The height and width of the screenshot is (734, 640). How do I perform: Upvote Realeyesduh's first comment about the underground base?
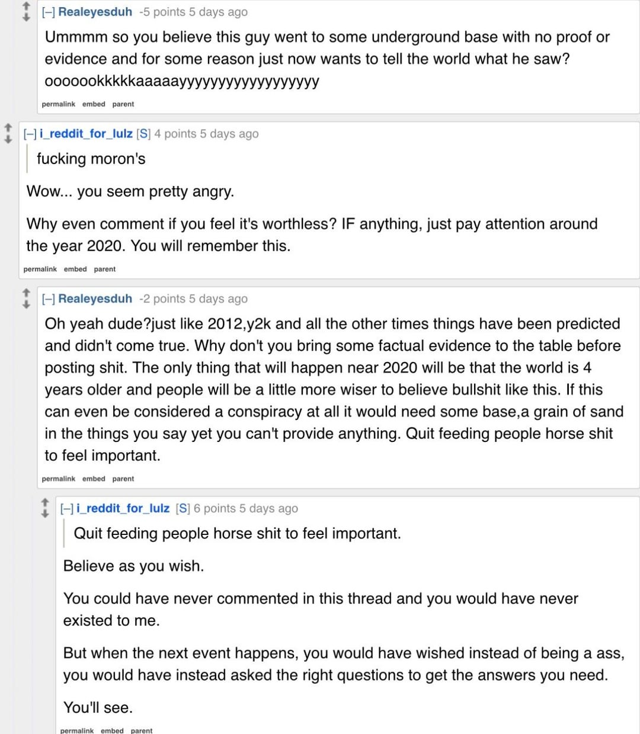[26, 5]
